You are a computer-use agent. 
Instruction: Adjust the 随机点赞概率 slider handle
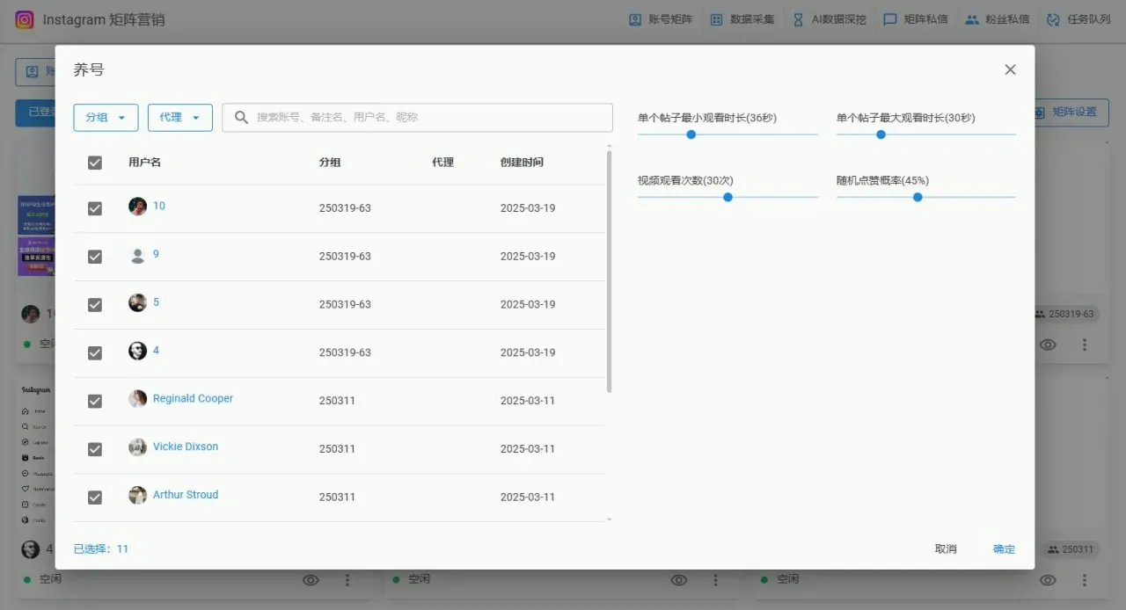point(918,198)
